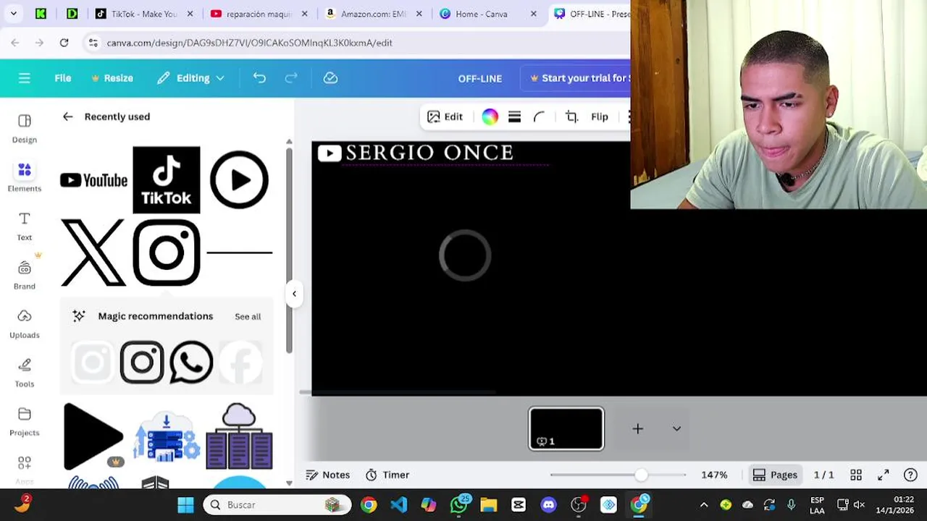This screenshot has height=521, width=927.
Task: Open the Tools sidebar tab
Action: (x=25, y=373)
